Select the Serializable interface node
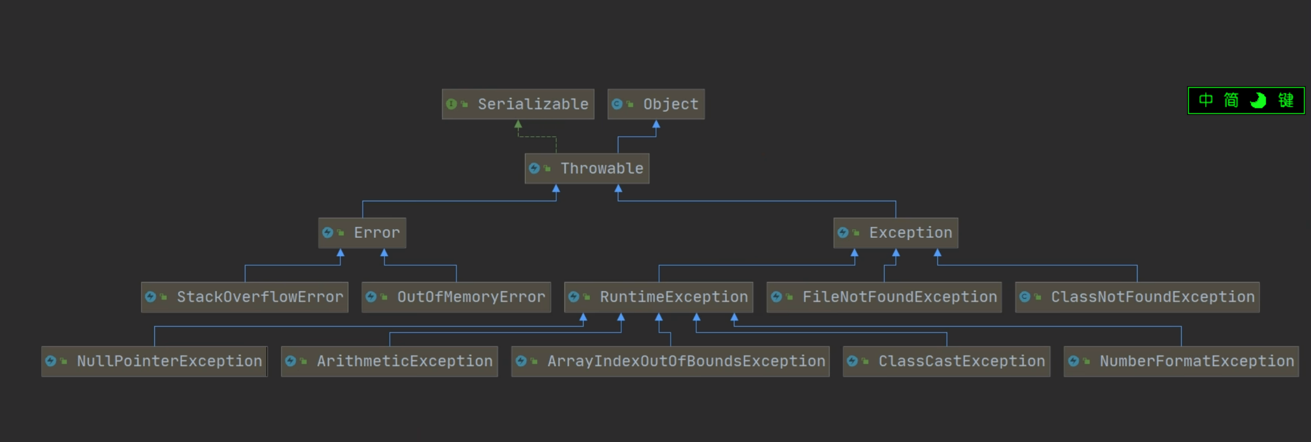 point(518,104)
